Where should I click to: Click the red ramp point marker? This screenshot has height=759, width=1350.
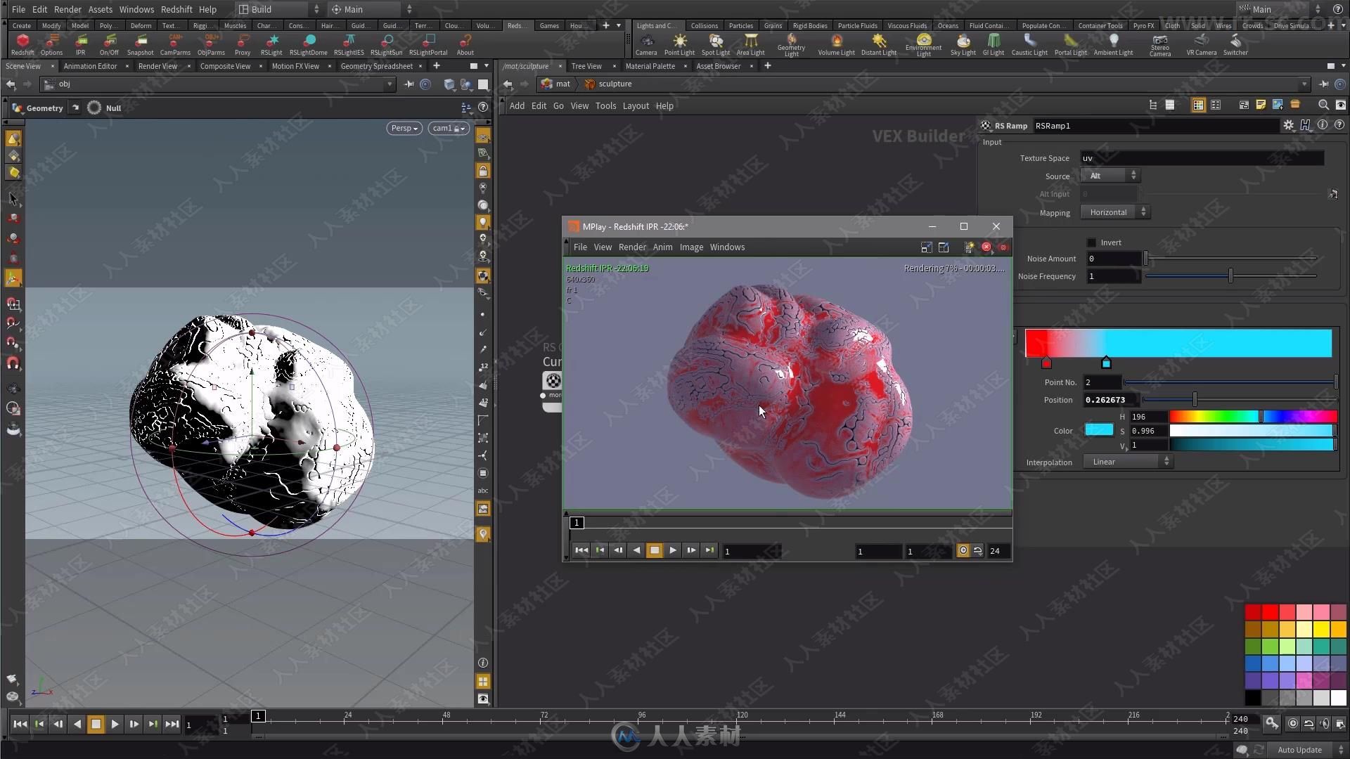(x=1046, y=363)
